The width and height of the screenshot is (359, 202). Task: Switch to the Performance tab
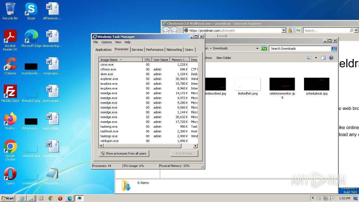coord(155,50)
